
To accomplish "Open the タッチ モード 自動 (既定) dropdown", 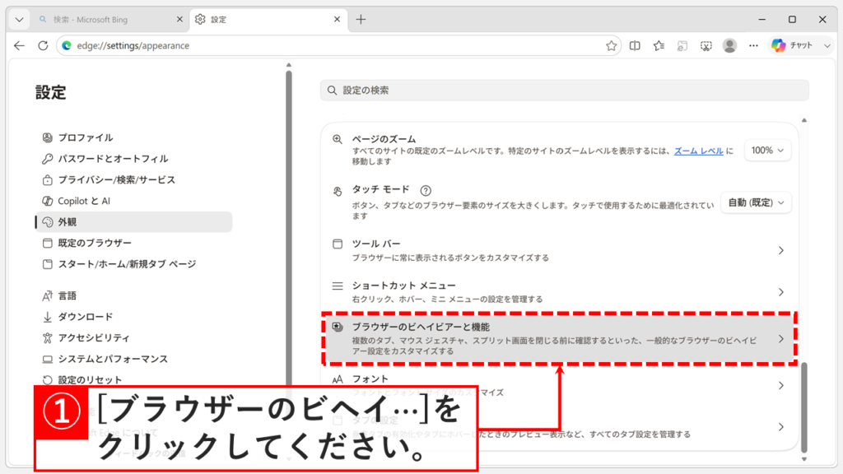I will pos(756,202).
